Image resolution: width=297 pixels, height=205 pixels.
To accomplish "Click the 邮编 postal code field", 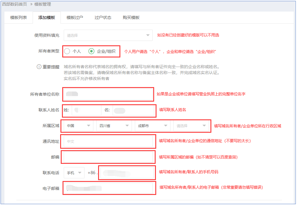I will [x=108, y=157].
